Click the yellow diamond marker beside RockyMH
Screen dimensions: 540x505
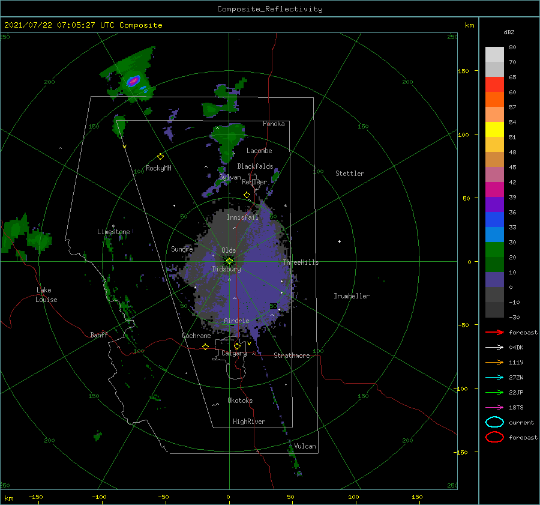[160, 157]
